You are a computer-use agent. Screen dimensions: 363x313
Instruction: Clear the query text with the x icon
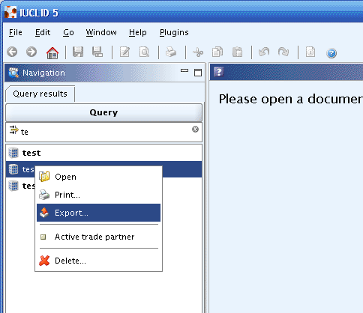pyautogui.click(x=195, y=130)
